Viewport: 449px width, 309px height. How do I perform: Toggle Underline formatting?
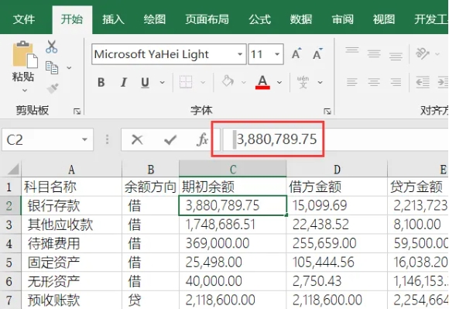click(146, 82)
